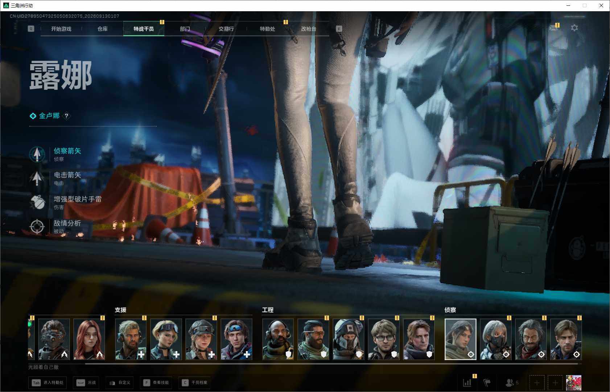Viewport: 610px width, 392px height.
Task: Open the 干员档案 operator profile button
Action: tap(195, 383)
